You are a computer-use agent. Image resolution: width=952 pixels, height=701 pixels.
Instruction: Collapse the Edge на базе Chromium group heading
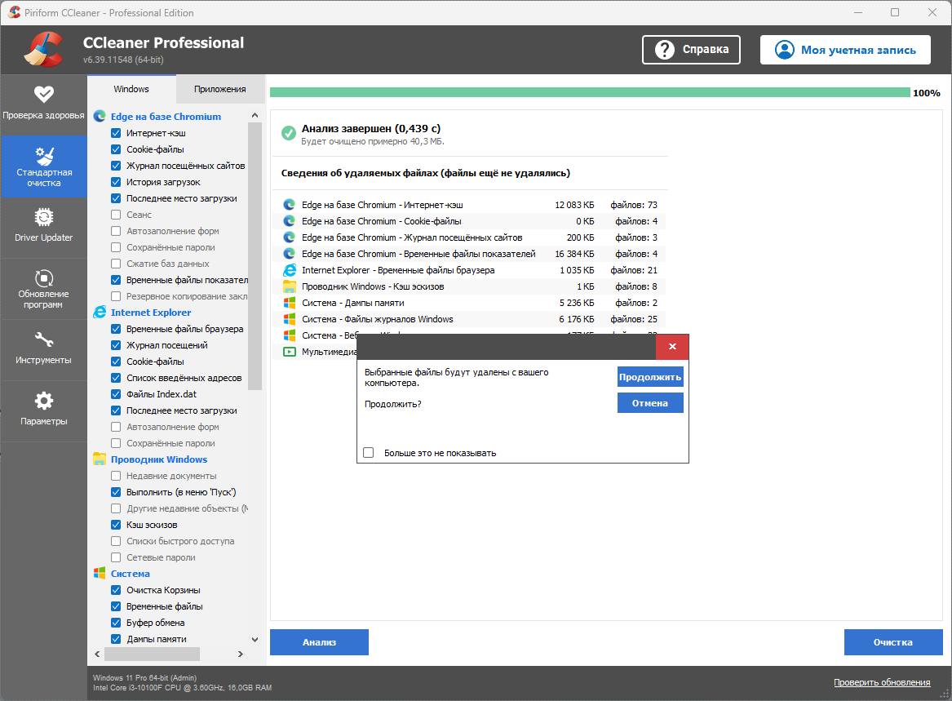(166, 117)
